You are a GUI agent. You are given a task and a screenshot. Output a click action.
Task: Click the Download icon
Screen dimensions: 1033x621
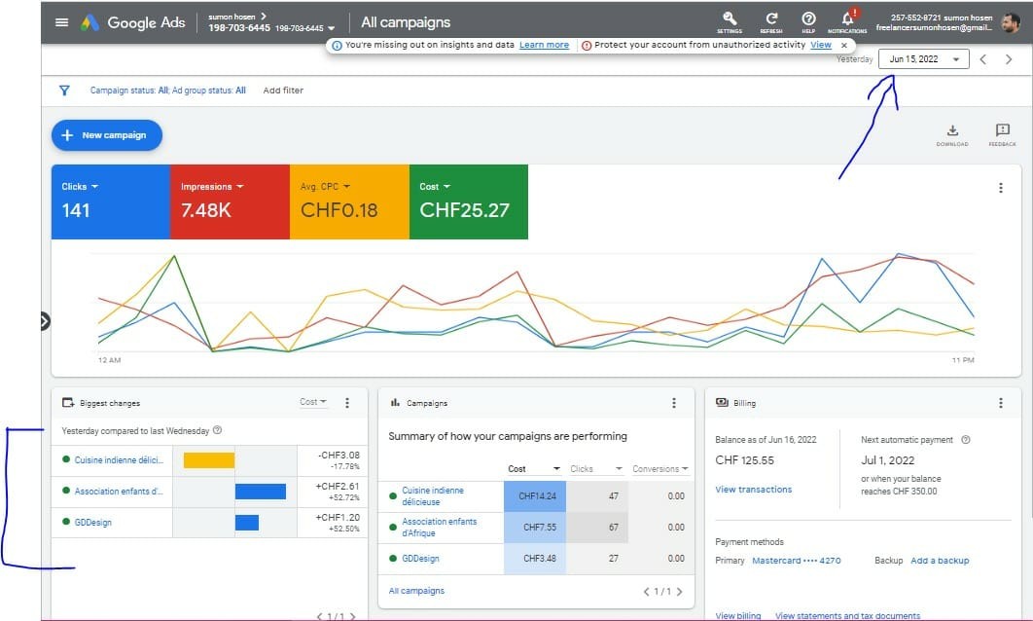(x=952, y=131)
